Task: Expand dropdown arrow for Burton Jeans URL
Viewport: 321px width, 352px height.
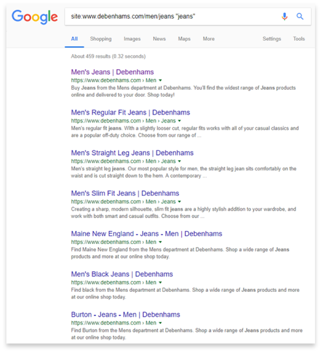Action: (160, 323)
